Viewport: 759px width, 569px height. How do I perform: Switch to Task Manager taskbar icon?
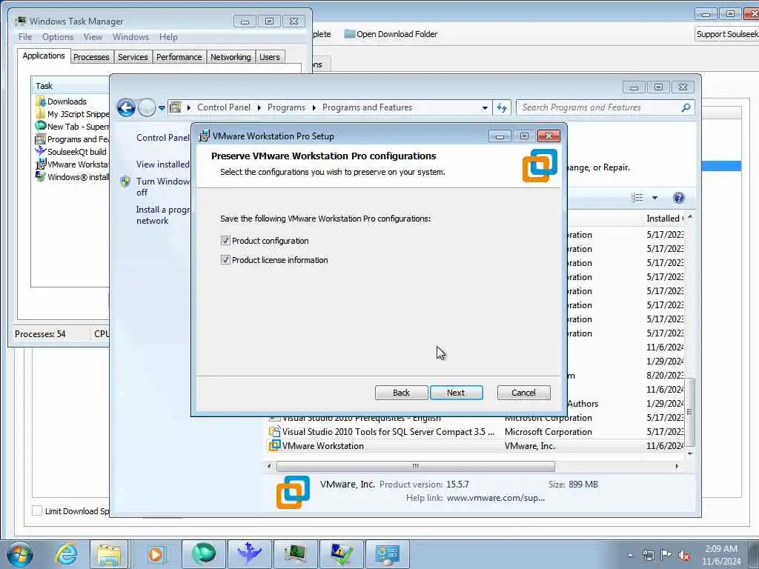click(295, 554)
